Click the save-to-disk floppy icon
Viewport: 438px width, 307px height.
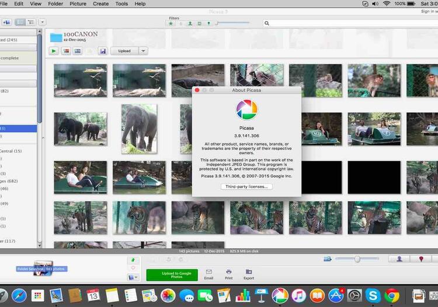102,51
